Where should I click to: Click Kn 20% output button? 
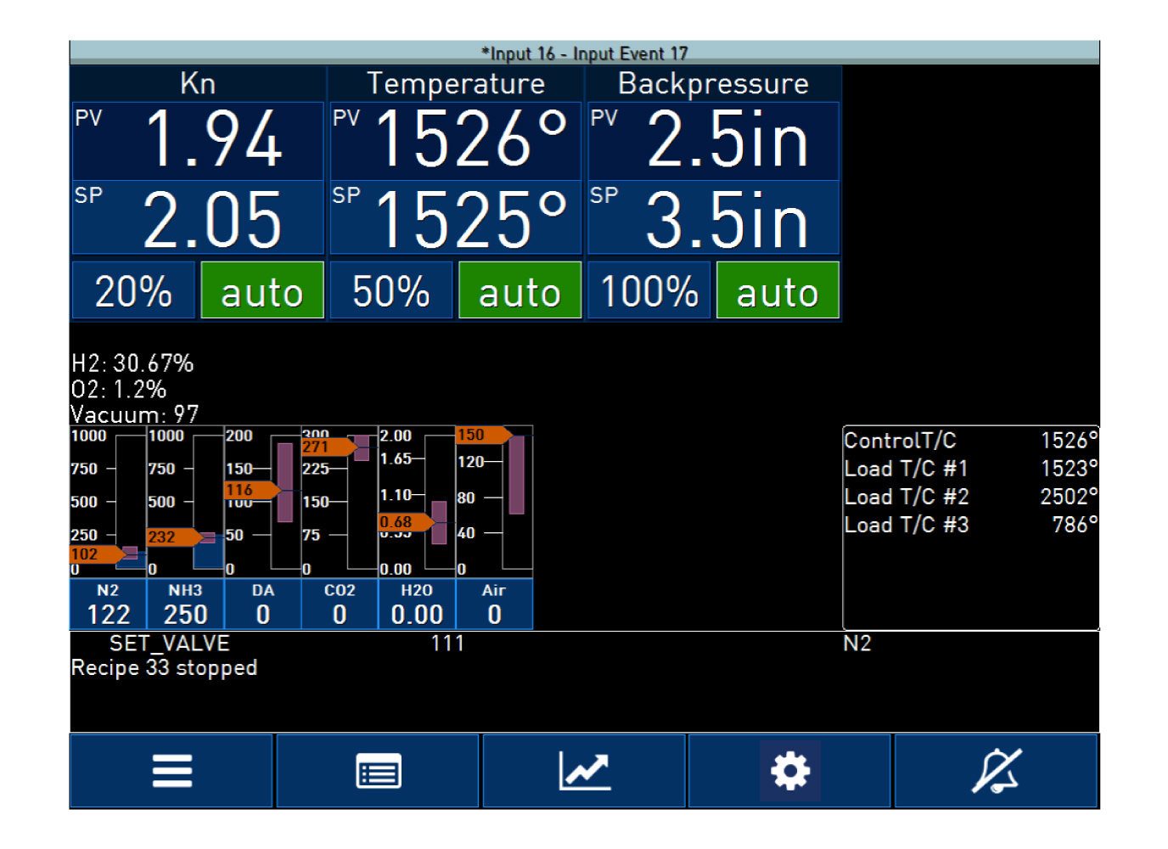[x=133, y=291]
